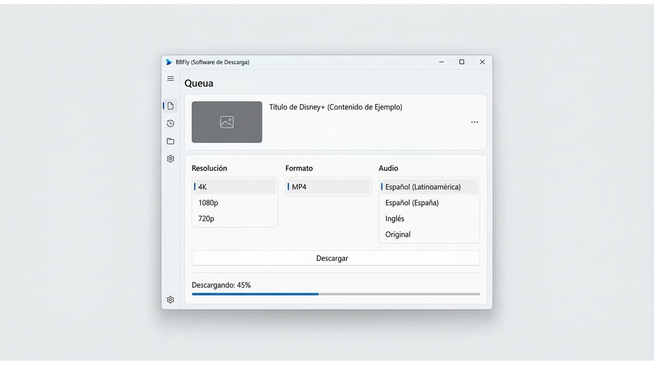Select 720p resolution
Image resolution: width=654 pixels, height=365 pixels.
click(x=235, y=219)
